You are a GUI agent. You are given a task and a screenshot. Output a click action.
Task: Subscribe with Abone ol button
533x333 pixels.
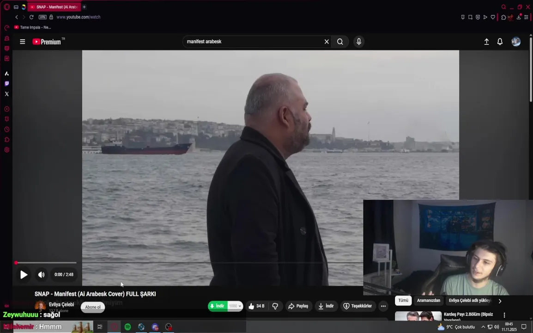(93, 307)
